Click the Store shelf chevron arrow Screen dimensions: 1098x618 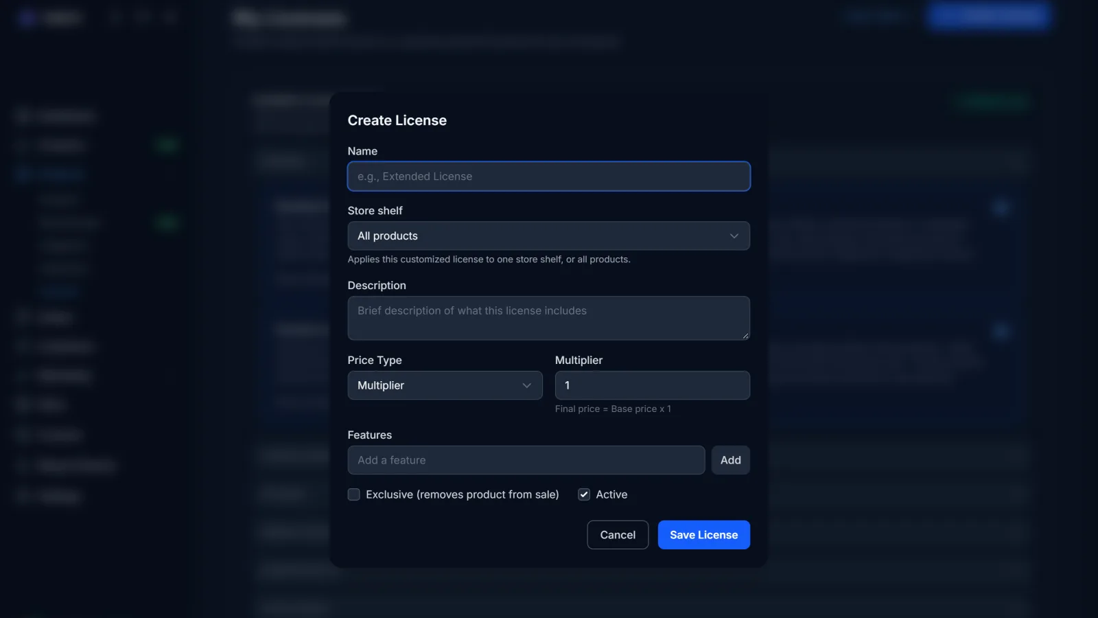[734, 236]
